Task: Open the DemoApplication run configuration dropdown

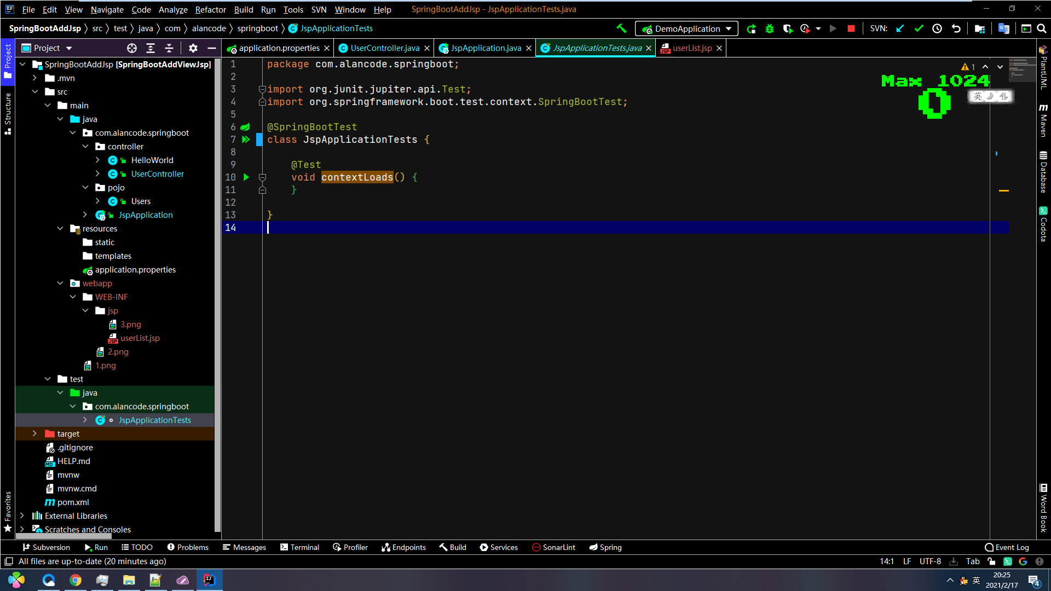Action: [x=686, y=28]
